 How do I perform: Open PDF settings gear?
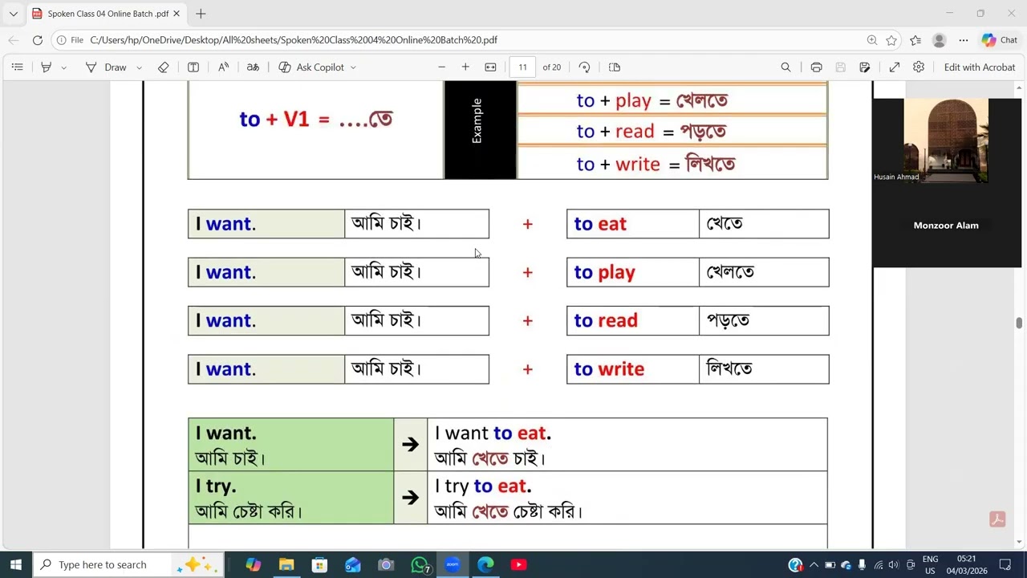point(919,67)
